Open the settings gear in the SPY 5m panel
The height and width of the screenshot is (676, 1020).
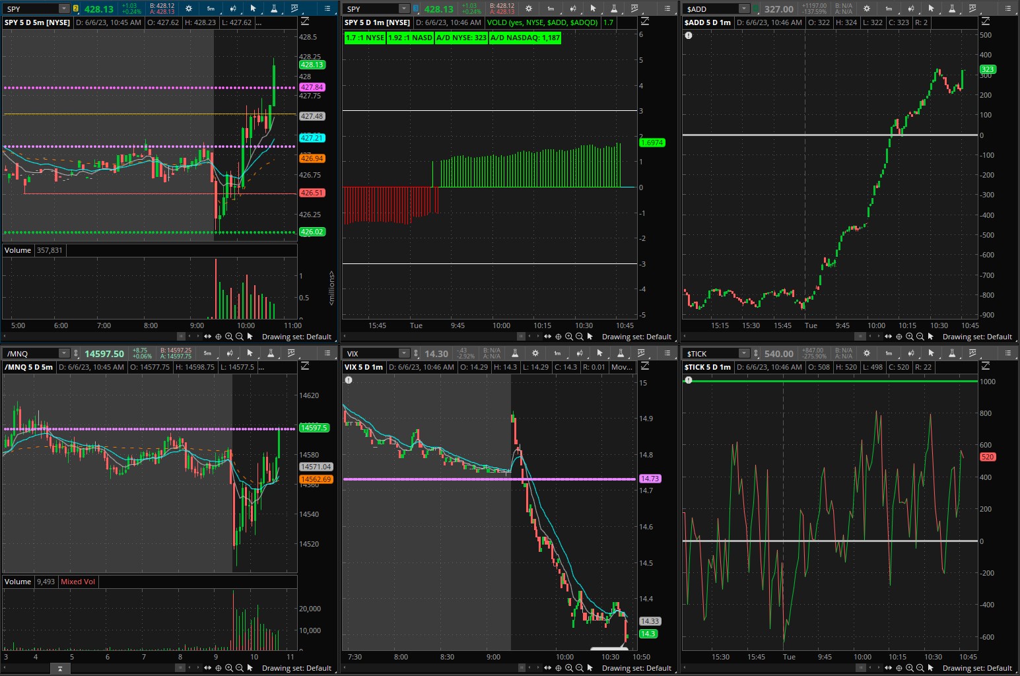click(x=189, y=9)
